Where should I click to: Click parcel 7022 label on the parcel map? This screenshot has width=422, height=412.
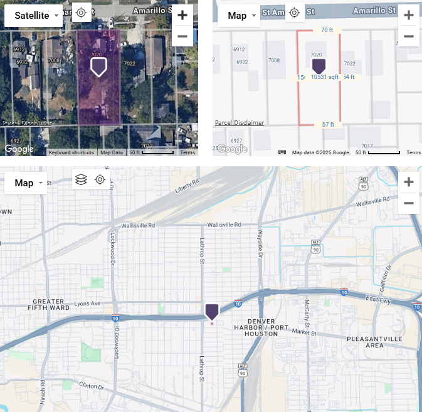tap(350, 63)
